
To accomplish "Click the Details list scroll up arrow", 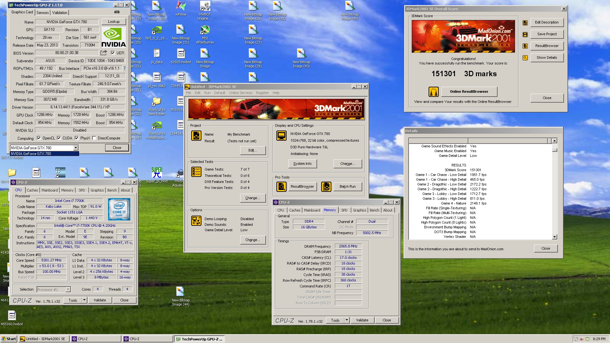I will [x=555, y=141].
